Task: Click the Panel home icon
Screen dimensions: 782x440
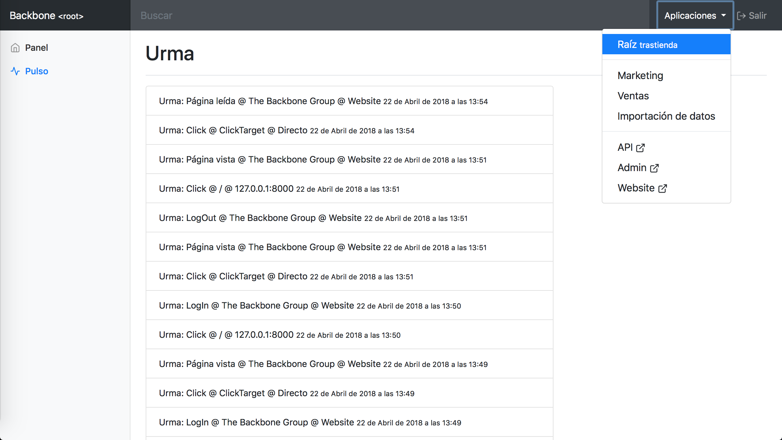Action: [x=15, y=48]
